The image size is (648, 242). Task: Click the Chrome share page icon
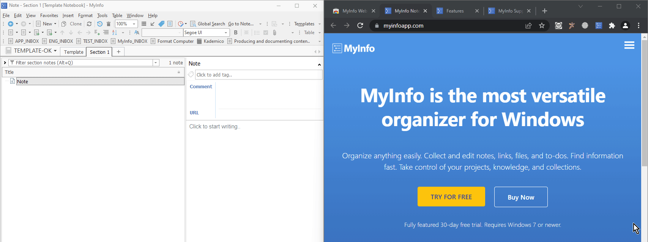(528, 26)
